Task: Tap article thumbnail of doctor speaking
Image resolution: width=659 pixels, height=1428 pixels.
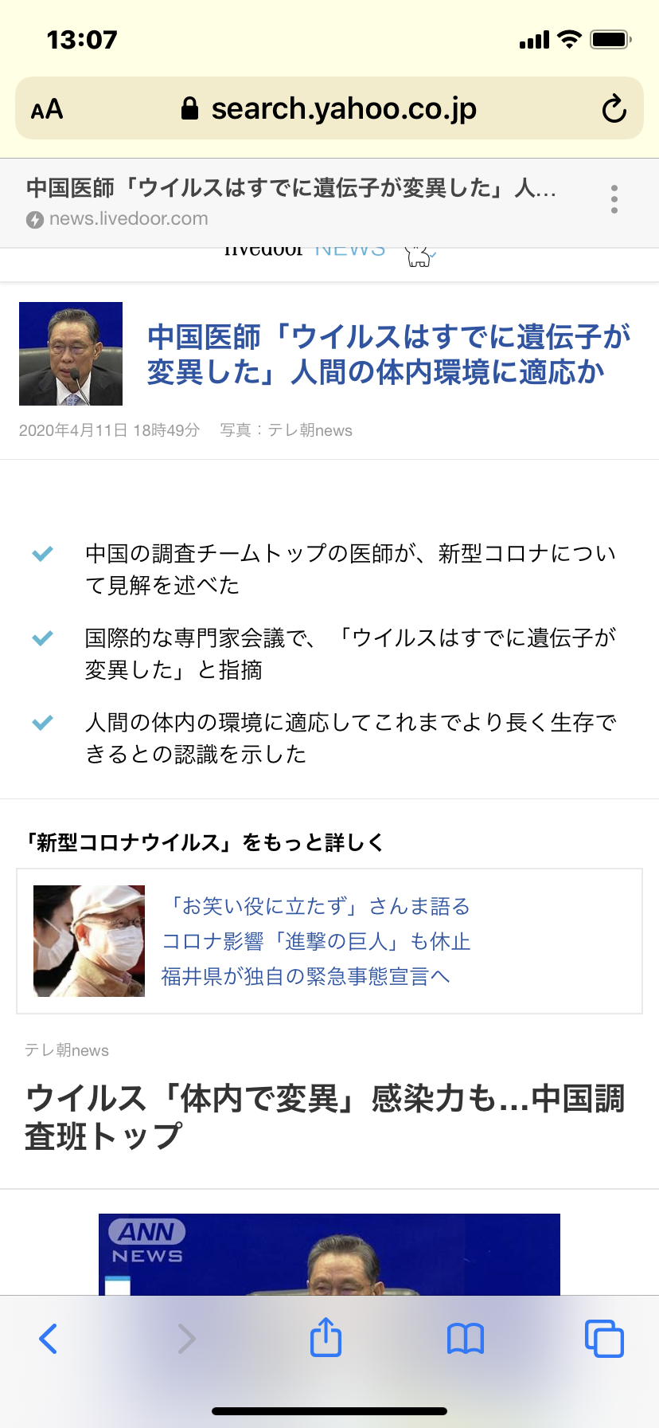Action: (x=71, y=354)
